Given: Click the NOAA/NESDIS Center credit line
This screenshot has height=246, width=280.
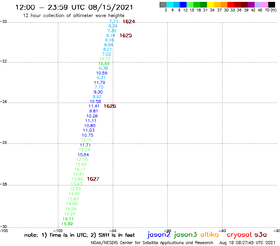Looking at the screenshot, I should [x=152, y=243].
